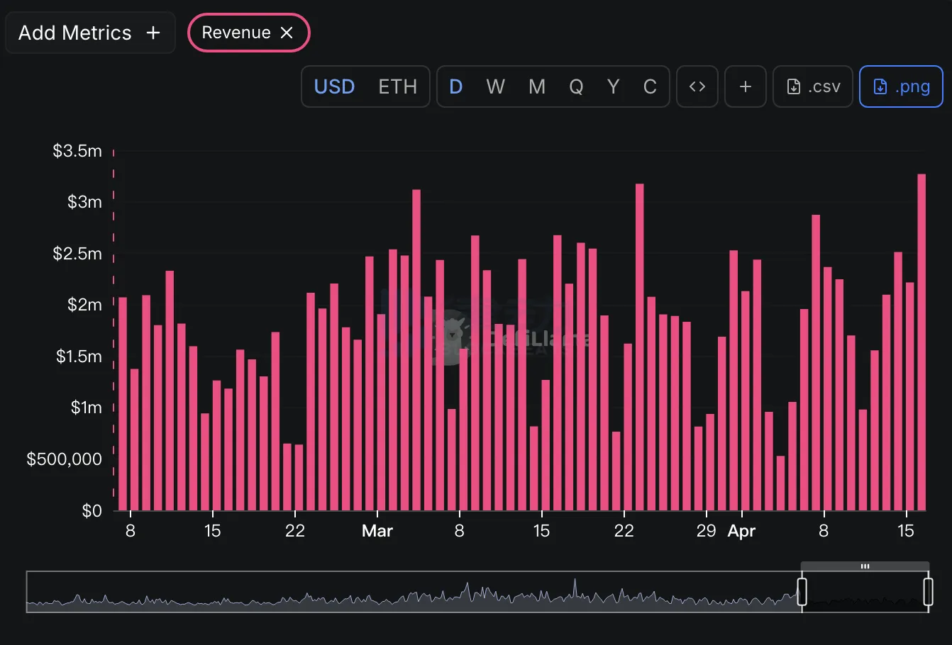Select the quarterly Q interval
The image size is (952, 645).
tap(576, 86)
